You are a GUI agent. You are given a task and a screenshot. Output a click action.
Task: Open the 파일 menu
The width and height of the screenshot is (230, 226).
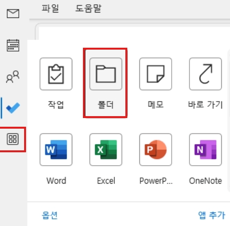[50, 8]
